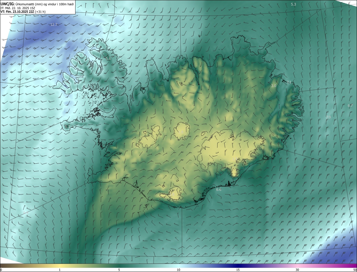Click the '5' tick on the color scale

[119, 270]
